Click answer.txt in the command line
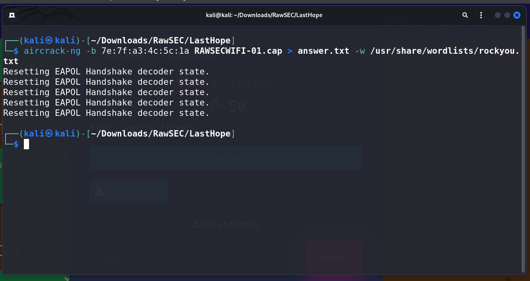Screen dimensions: 530x281 coord(323,51)
